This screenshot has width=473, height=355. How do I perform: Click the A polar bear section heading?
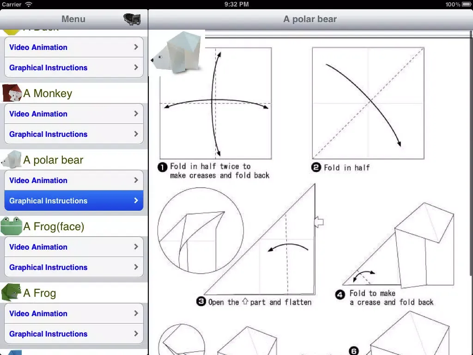click(53, 159)
